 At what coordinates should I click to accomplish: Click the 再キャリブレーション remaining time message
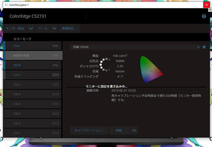pos(156,98)
